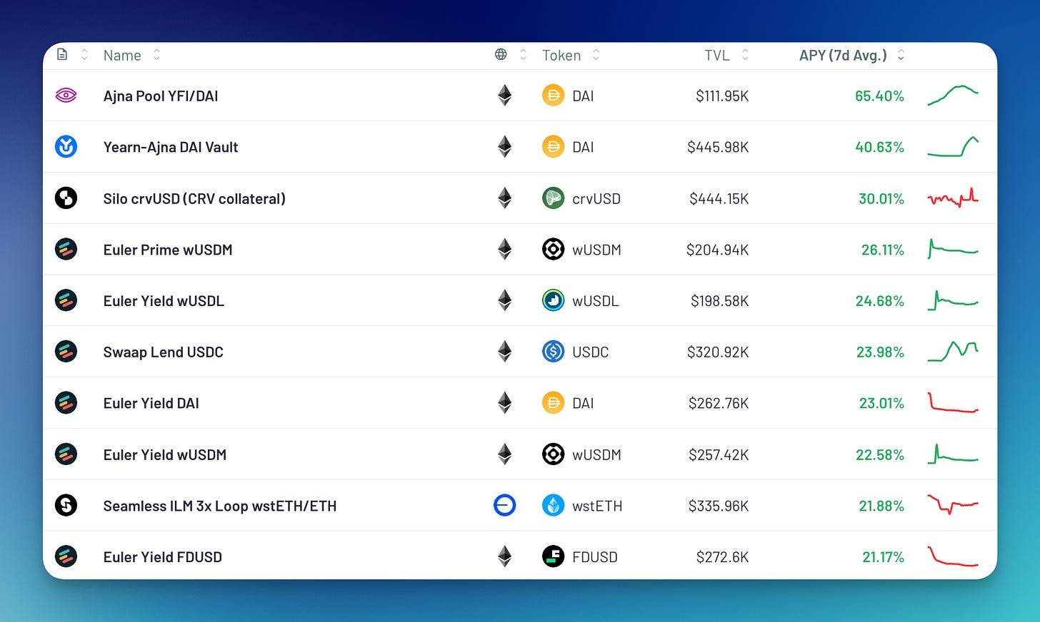This screenshot has height=622, width=1040.
Task: Open the Yearn-Ajna DAI Vault row
Action: 520,147
